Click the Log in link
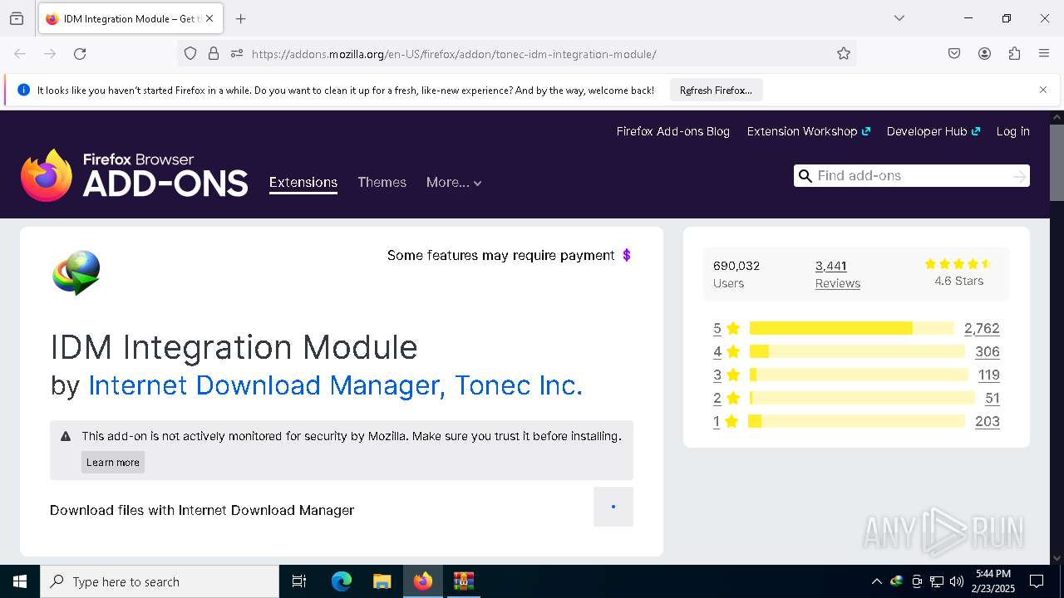 [1012, 131]
